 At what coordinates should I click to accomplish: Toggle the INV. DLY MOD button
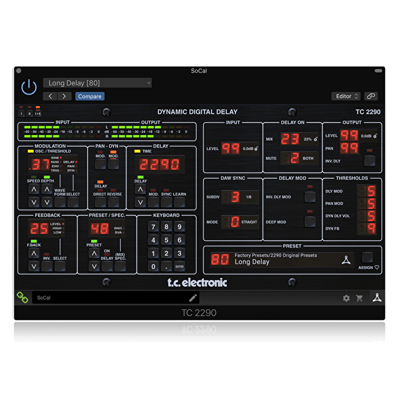pos(310,197)
